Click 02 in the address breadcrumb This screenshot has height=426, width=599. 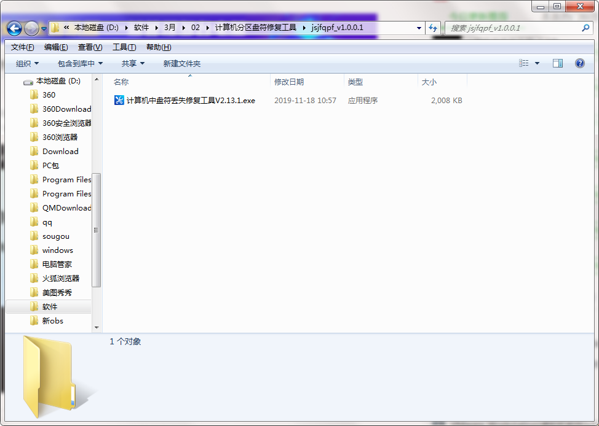(x=195, y=28)
